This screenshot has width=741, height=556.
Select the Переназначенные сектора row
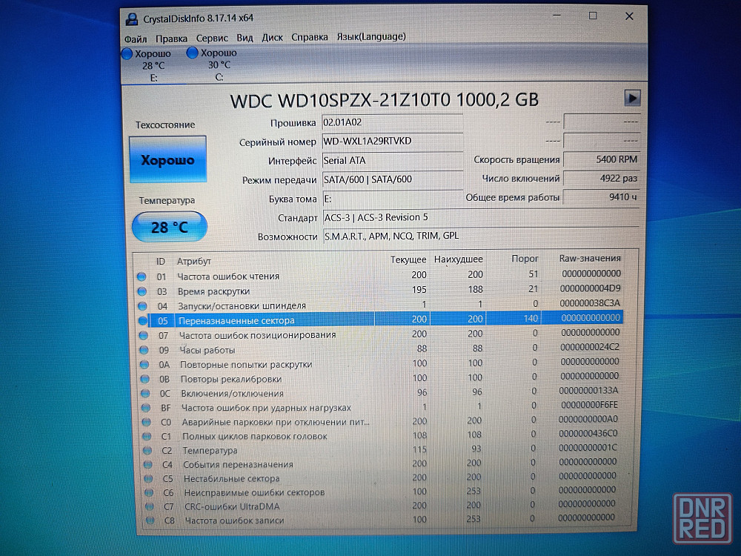coord(385,320)
